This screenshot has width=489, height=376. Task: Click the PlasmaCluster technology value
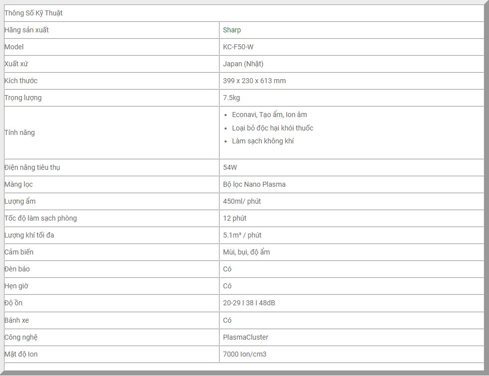[x=245, y=337]
